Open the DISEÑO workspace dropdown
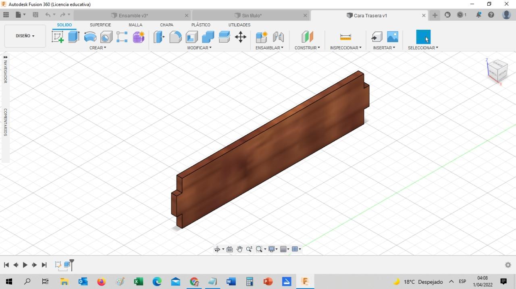 click(25, 36)
